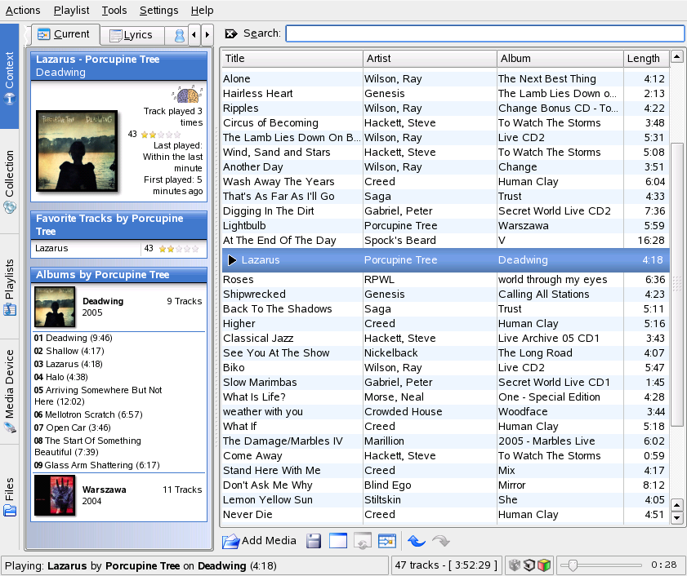The height and width of the screenshot is (576, 687).
Task: Click the Add Media button
Action: click(259, 540)
